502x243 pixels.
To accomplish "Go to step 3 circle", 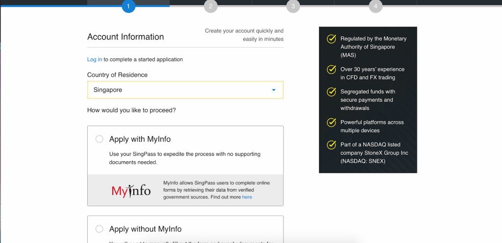I will point(293,6).
